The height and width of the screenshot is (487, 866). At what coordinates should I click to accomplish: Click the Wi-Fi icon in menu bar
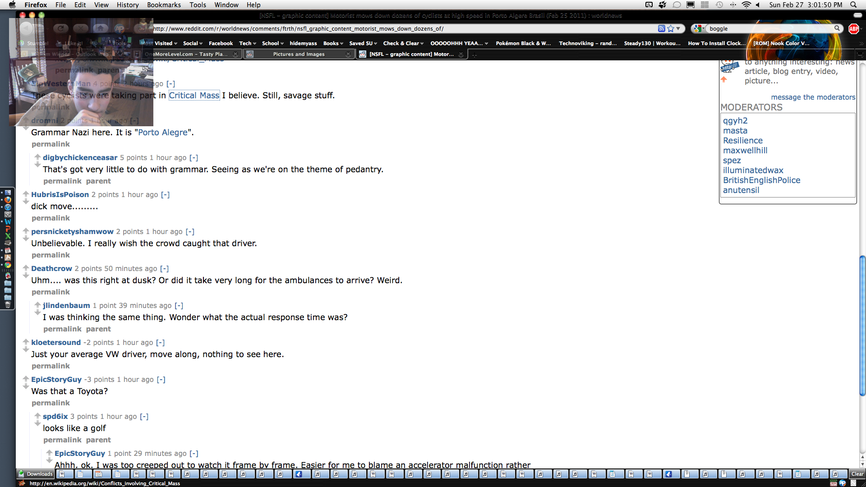[x=746, y=5]
